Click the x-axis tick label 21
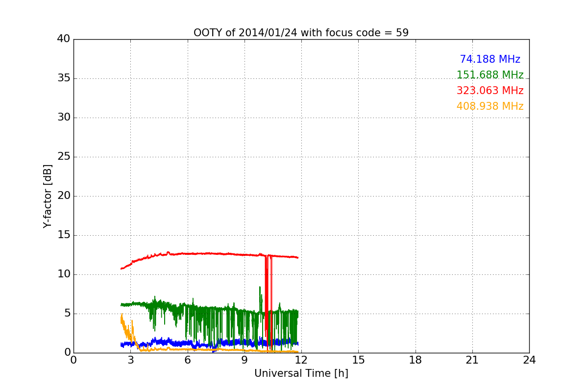The width and height of the screenshot is (588, 392). pyautogui.click(x=472, y=360)
